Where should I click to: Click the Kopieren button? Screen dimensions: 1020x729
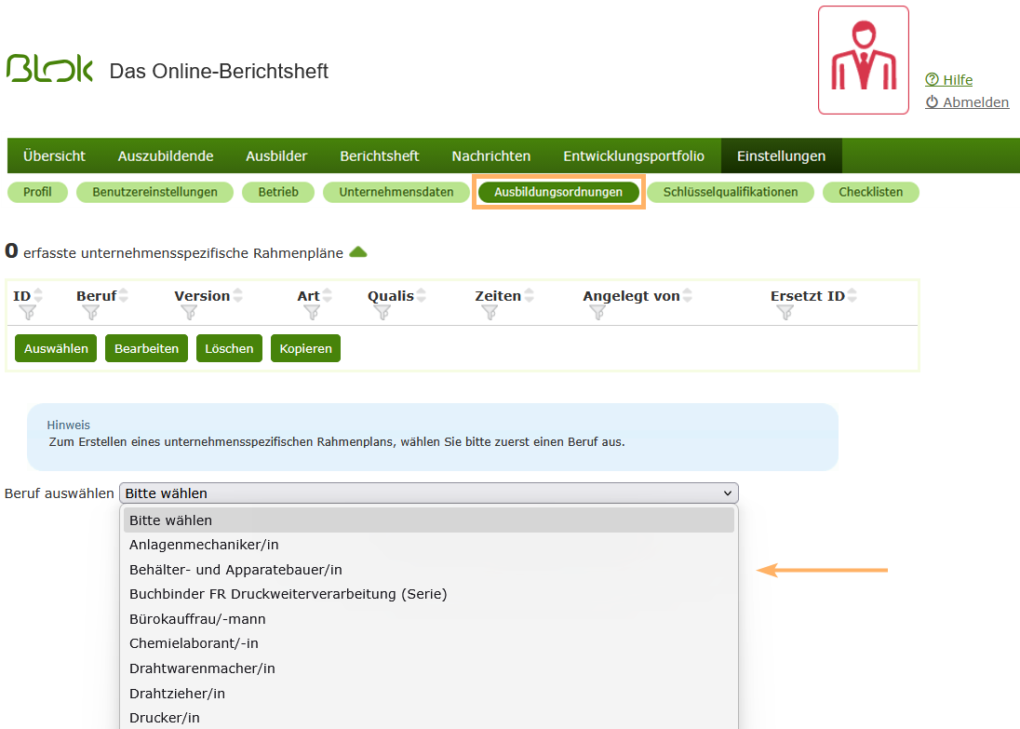pos(306,348)
